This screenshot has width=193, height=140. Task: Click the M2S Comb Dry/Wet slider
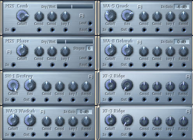point(75,7)
